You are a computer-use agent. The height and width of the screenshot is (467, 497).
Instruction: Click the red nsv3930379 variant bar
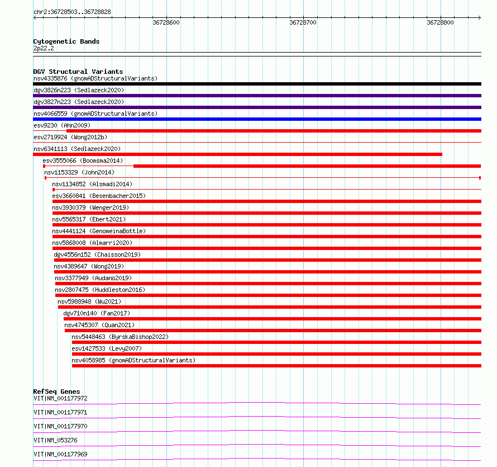pos(267,213)
